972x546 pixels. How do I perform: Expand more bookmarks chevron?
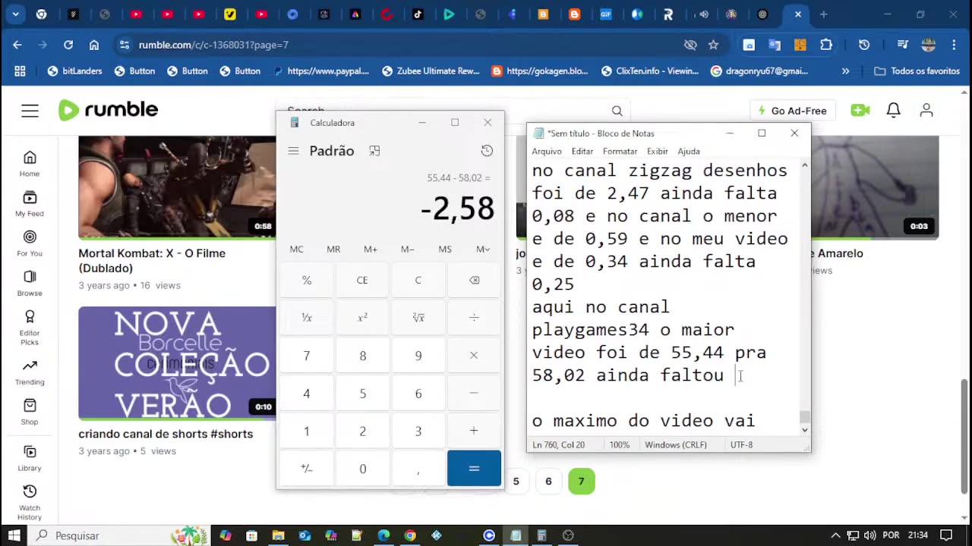click(x=845, y=71)
